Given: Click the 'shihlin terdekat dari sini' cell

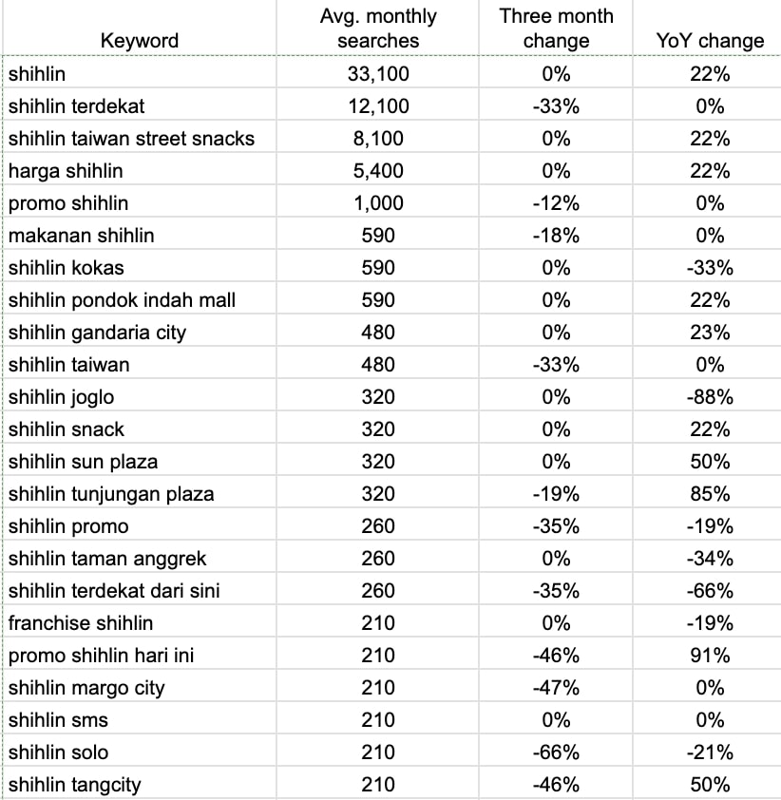Looking at the screenshot, I should tap(114, 591).
